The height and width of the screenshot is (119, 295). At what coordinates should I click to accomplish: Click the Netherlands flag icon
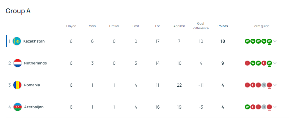(x=18, y=63)
